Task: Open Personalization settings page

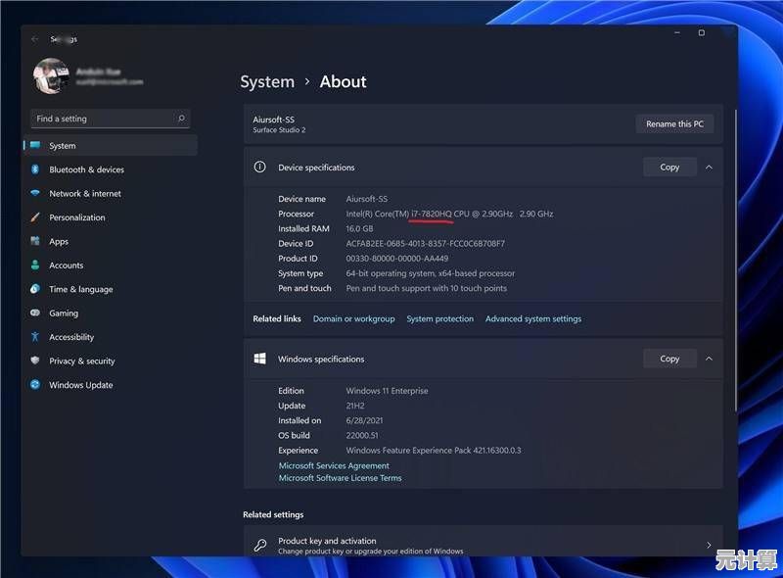Action: tap(111, 217)
